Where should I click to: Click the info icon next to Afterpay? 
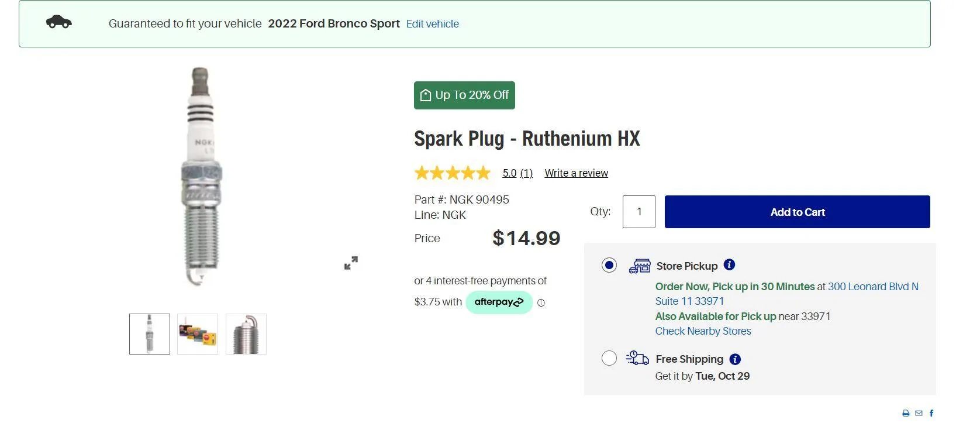click(x=541, y=302)
